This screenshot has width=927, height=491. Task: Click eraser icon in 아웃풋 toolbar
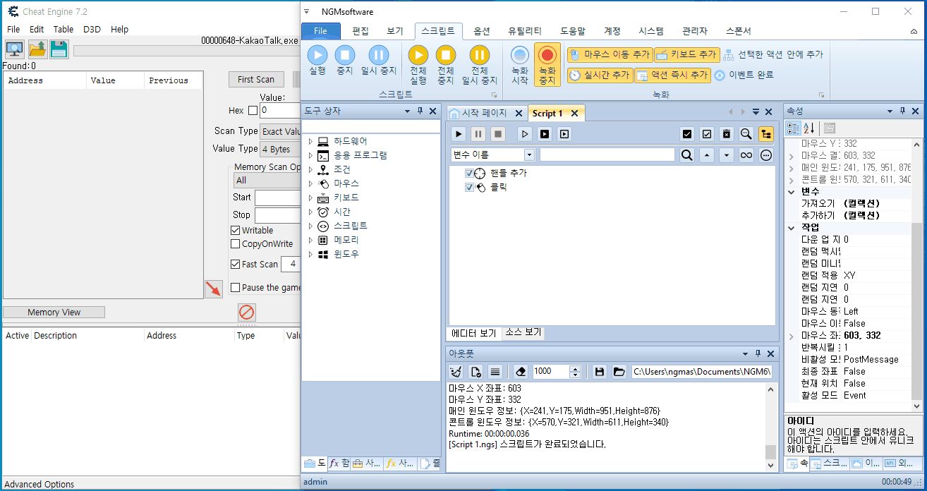click(x=521, y=371)
